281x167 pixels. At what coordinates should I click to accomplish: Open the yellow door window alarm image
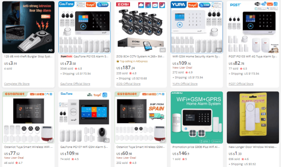coord(253,117)
